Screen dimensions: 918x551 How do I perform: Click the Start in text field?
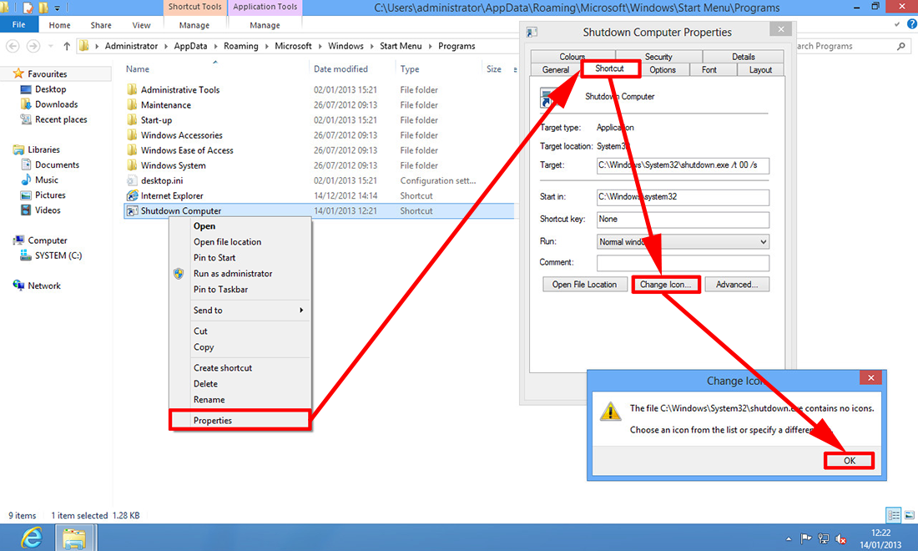683,197
